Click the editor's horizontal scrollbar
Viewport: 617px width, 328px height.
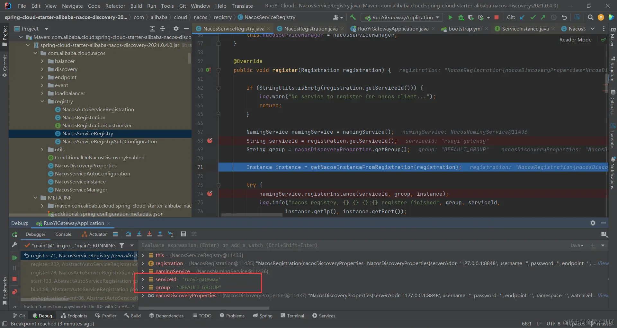click(x=252, y=215)
